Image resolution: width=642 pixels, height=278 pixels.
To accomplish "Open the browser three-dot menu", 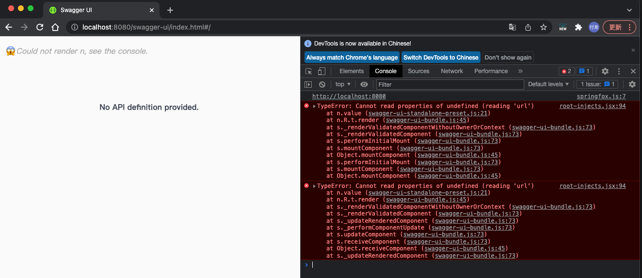I will 629,27.
